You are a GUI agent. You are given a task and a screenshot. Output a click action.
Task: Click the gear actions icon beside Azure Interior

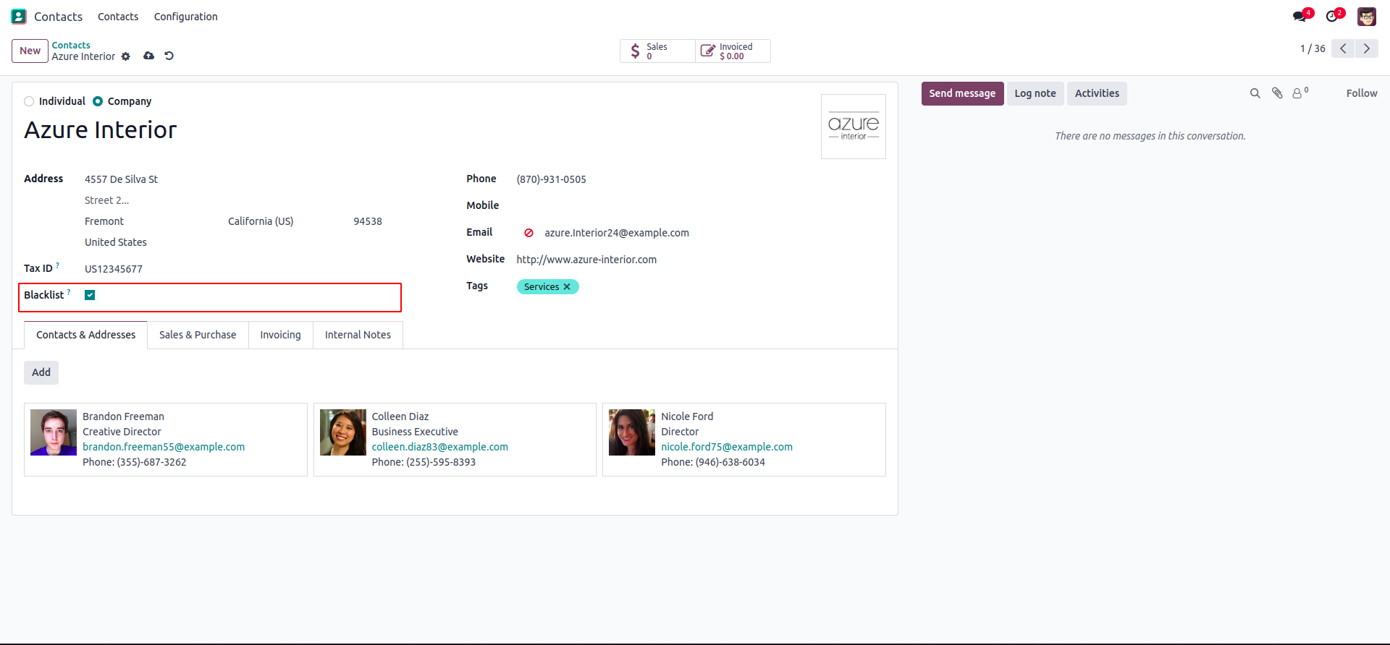point(126,56)
